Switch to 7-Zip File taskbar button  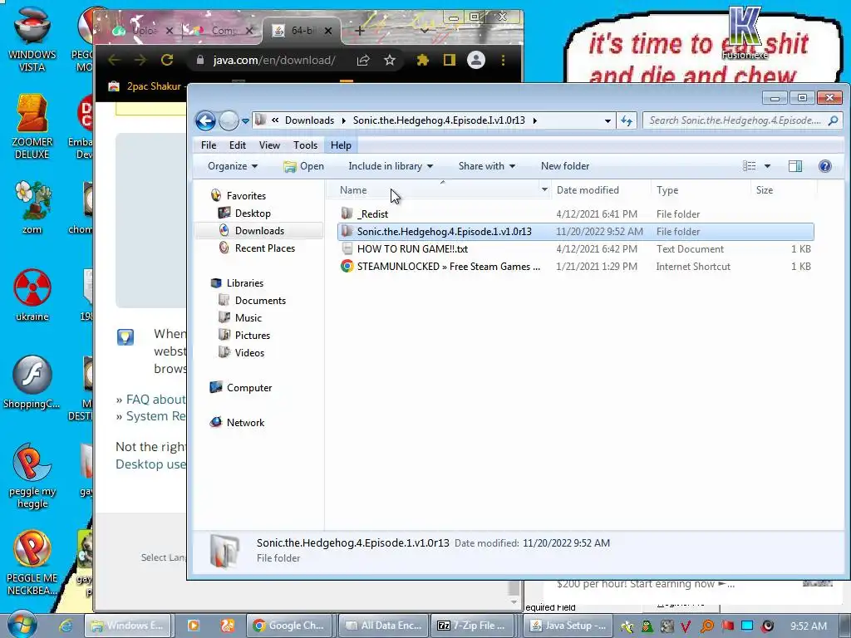473,626
